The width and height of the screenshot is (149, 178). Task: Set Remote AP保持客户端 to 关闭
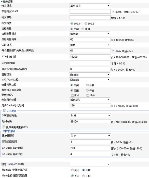(x=72, y=170)
